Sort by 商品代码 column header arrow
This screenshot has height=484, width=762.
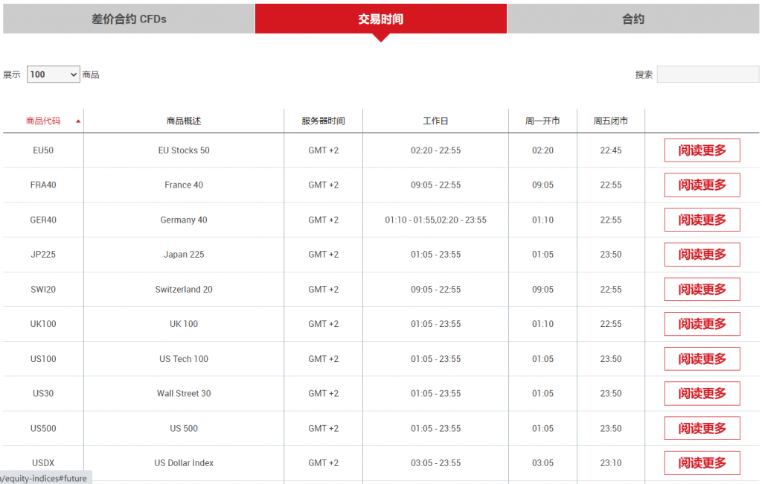click(x=78, y=121)
